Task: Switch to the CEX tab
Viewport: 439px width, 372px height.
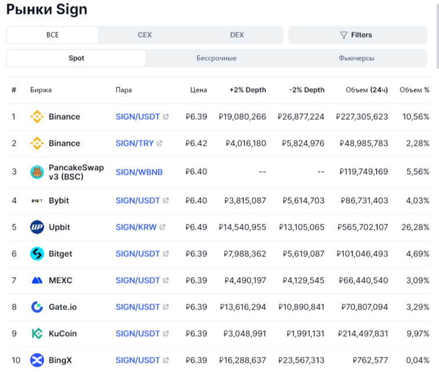Action: coord(144,35)
